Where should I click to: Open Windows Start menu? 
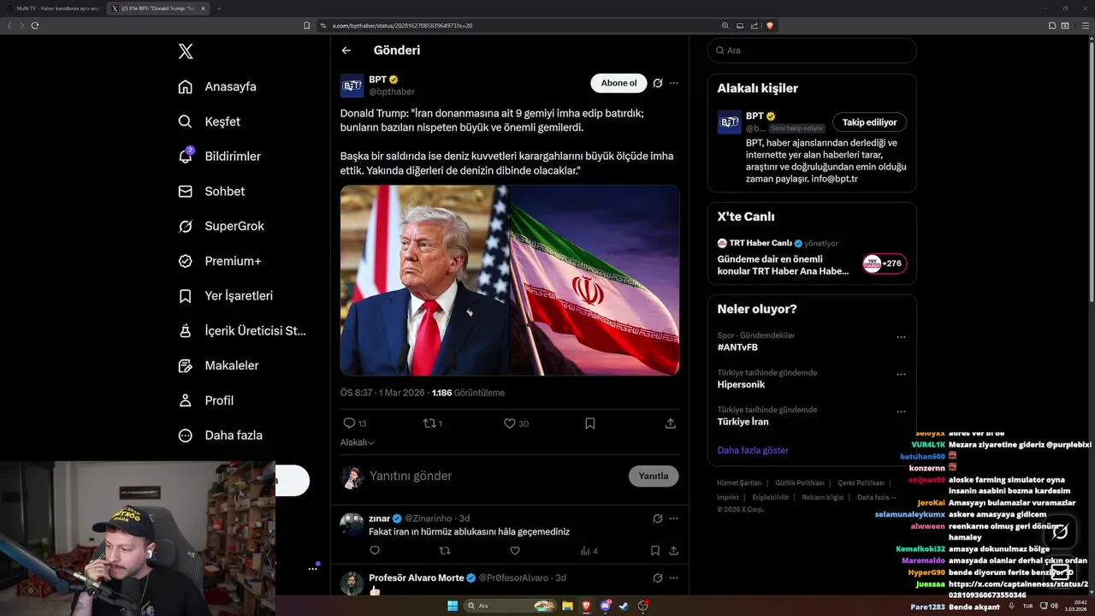(x=453, y=606)
